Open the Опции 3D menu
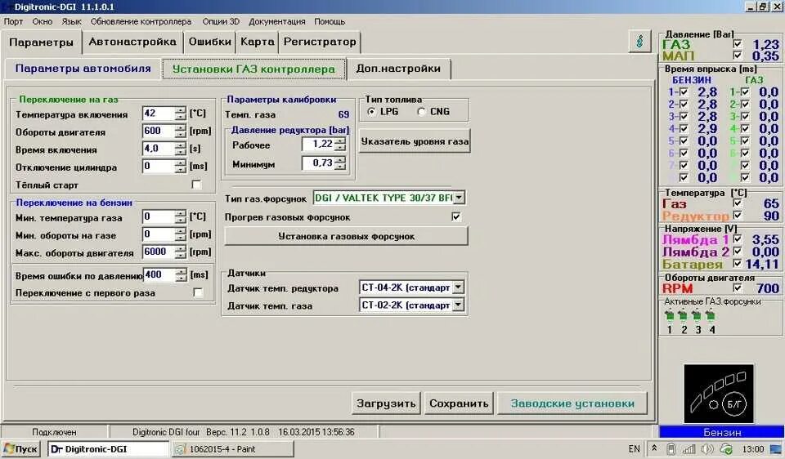Viewport: 785px width, 459px height. pos(221,21)
